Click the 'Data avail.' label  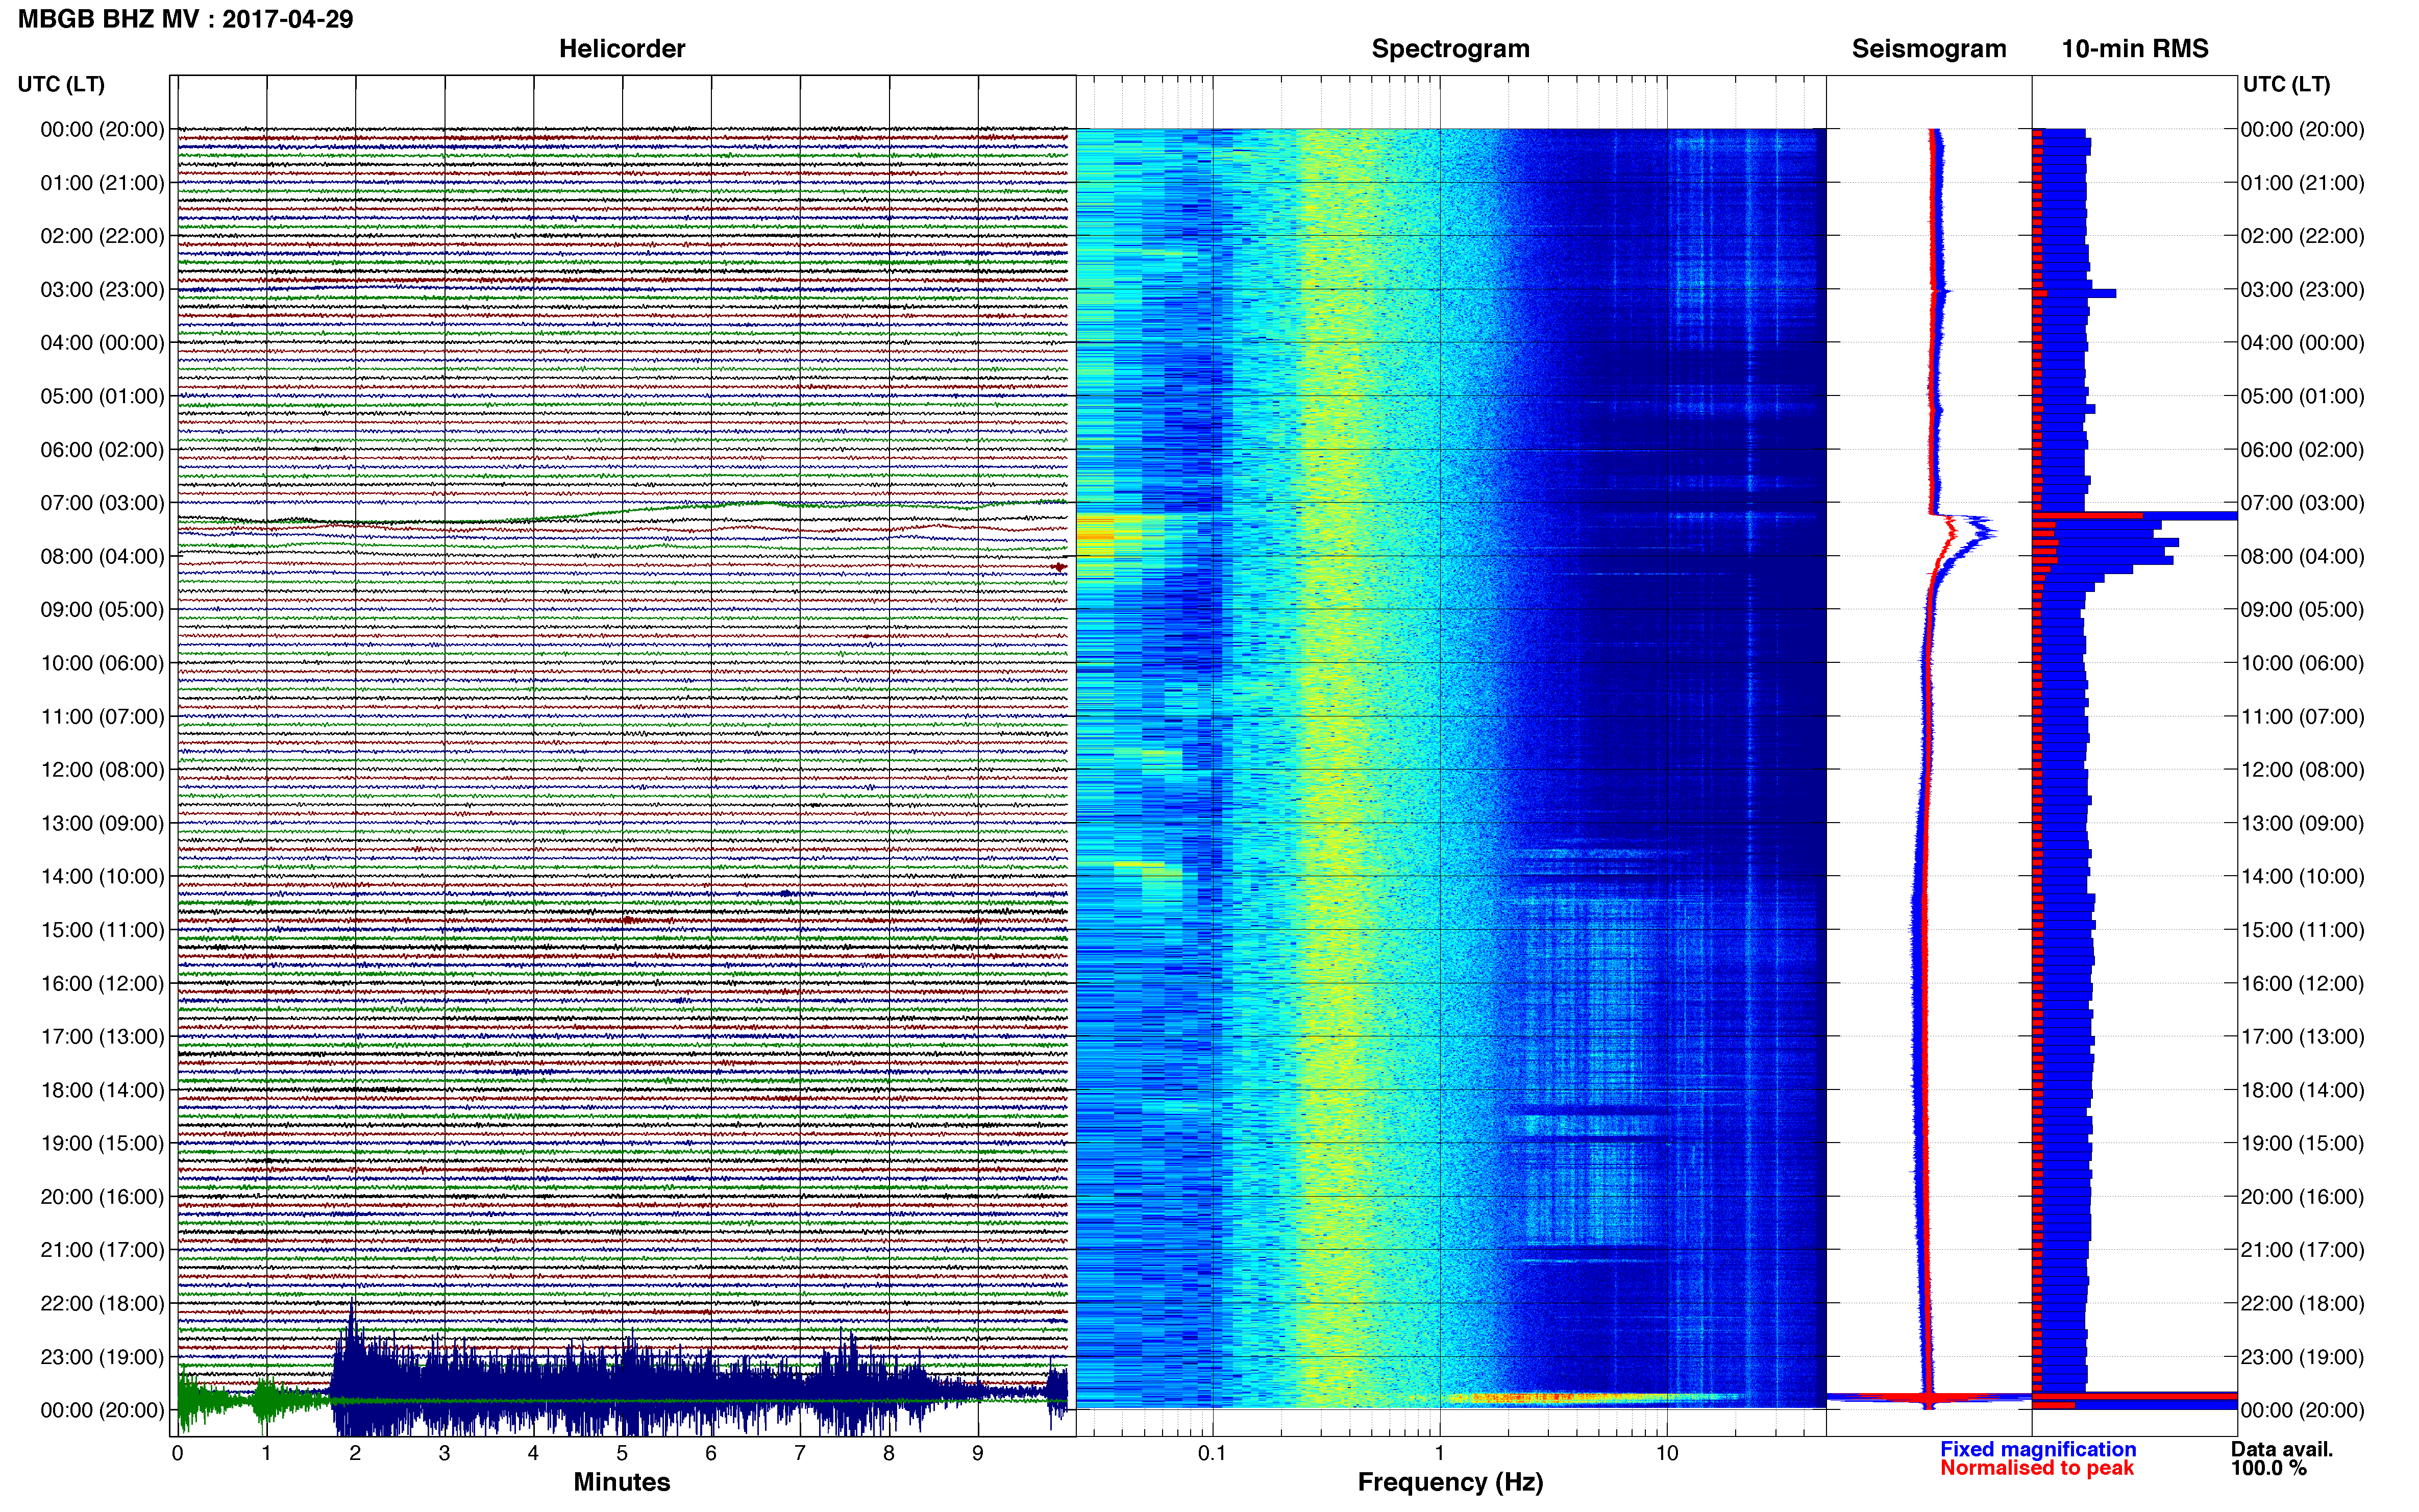pyautogui.click(x=2282, y=1449)
